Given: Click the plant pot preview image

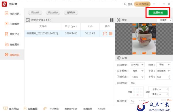Looking at the screenshot, I should coord(144,39).
